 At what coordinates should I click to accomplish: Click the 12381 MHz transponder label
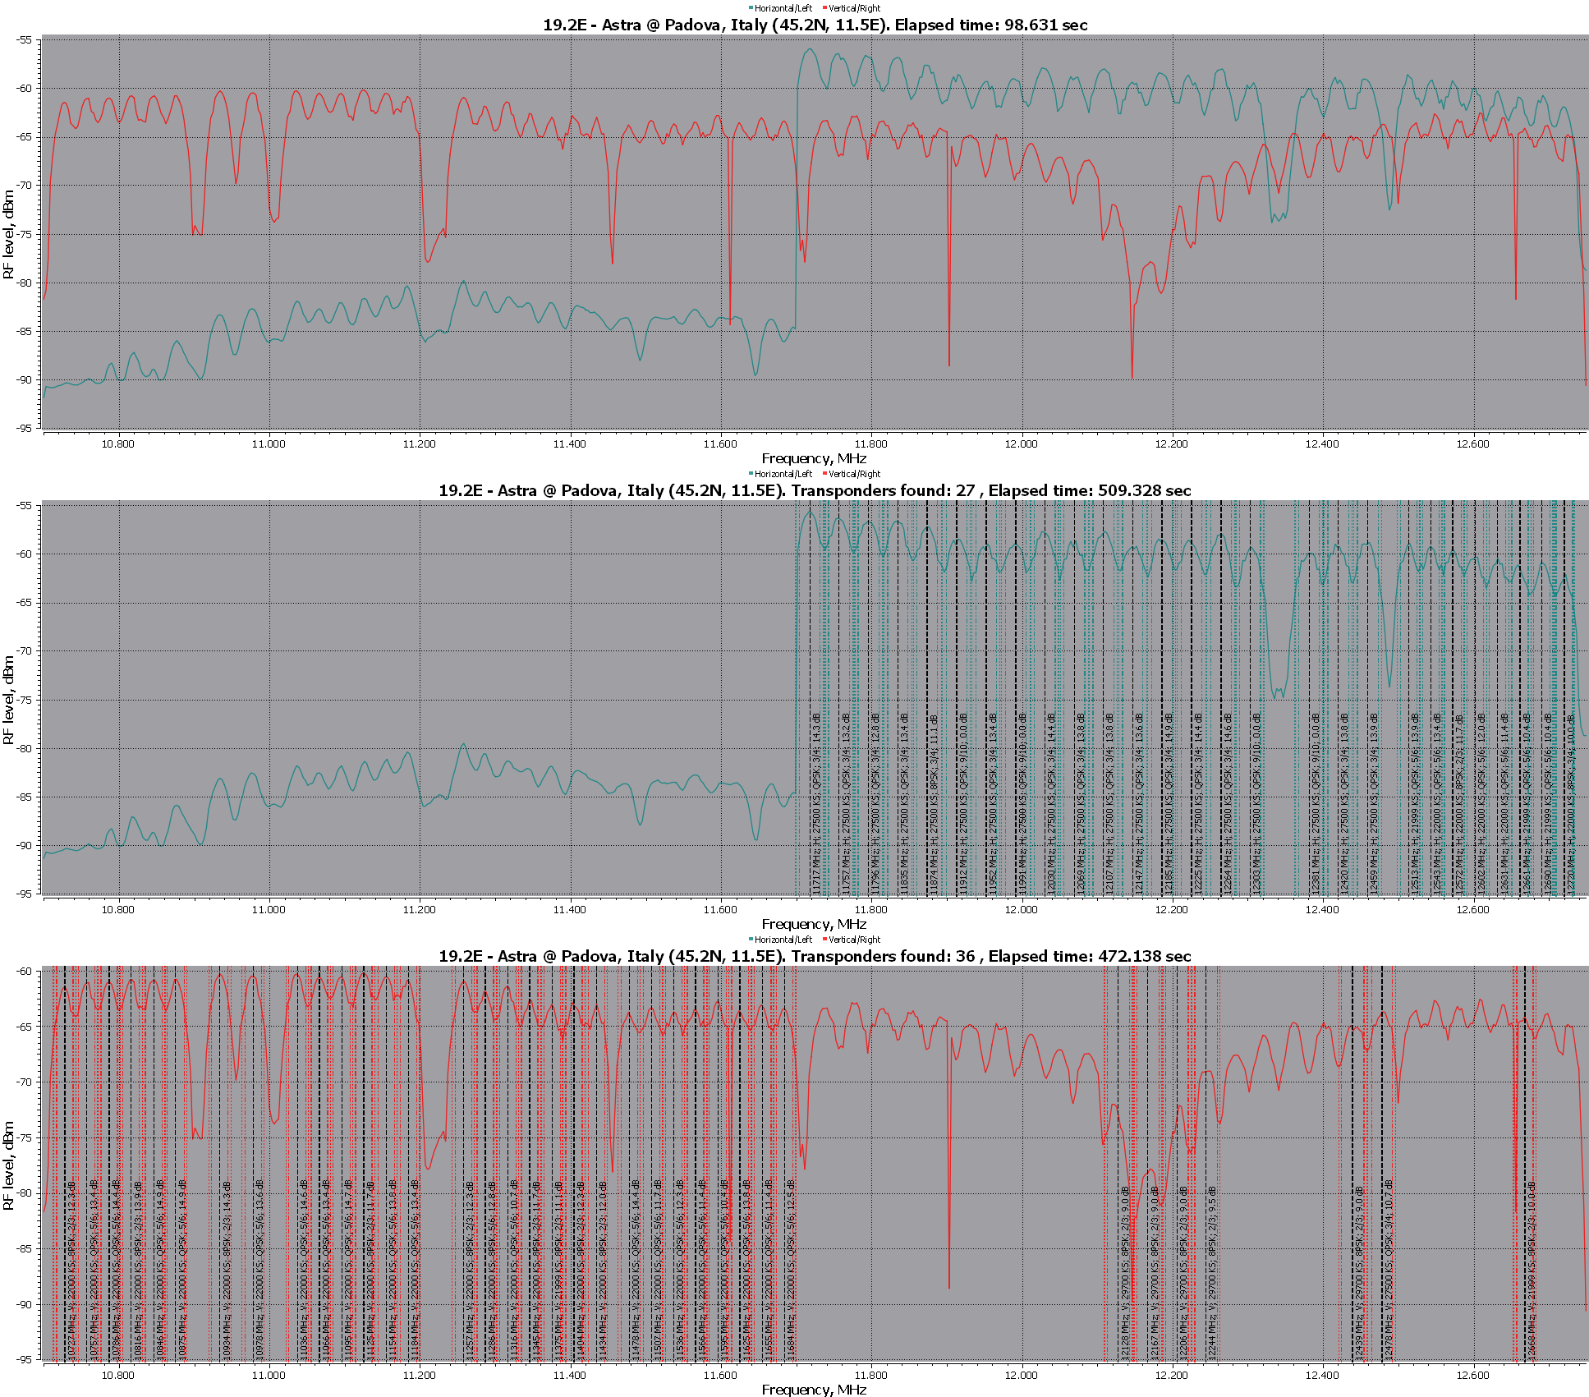(1316, 803)
